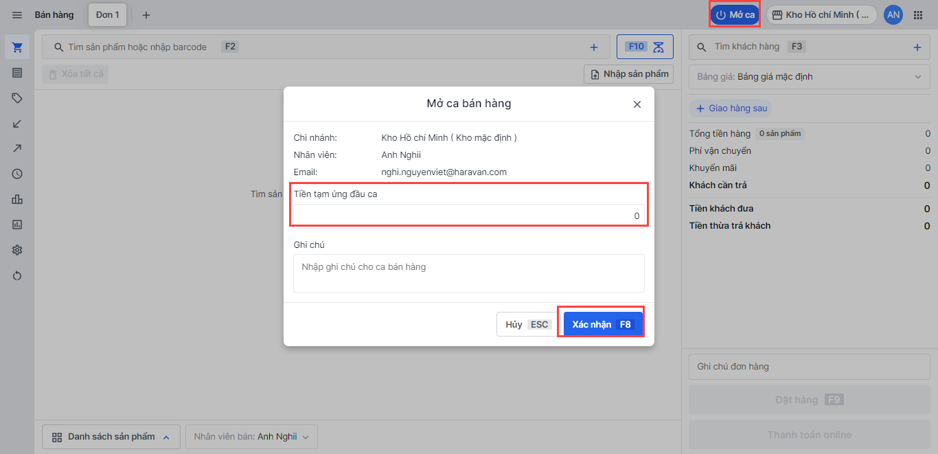Open the hamburger menu icon

coord(17,15)
